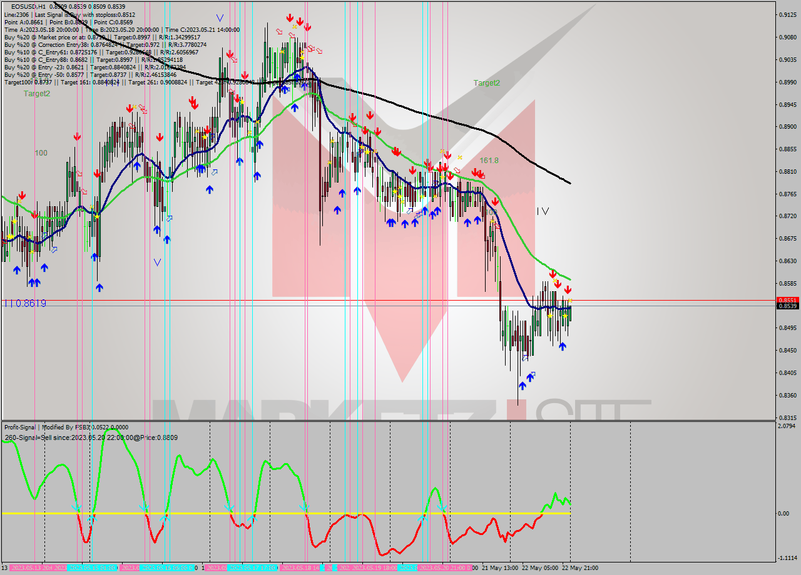
Task: Click the 0.8945 price axis value
Action: (787, 104)
